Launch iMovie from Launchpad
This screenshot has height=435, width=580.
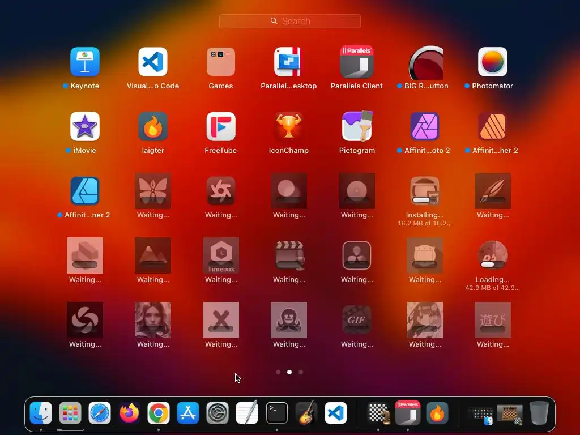(x=85, y=126)
